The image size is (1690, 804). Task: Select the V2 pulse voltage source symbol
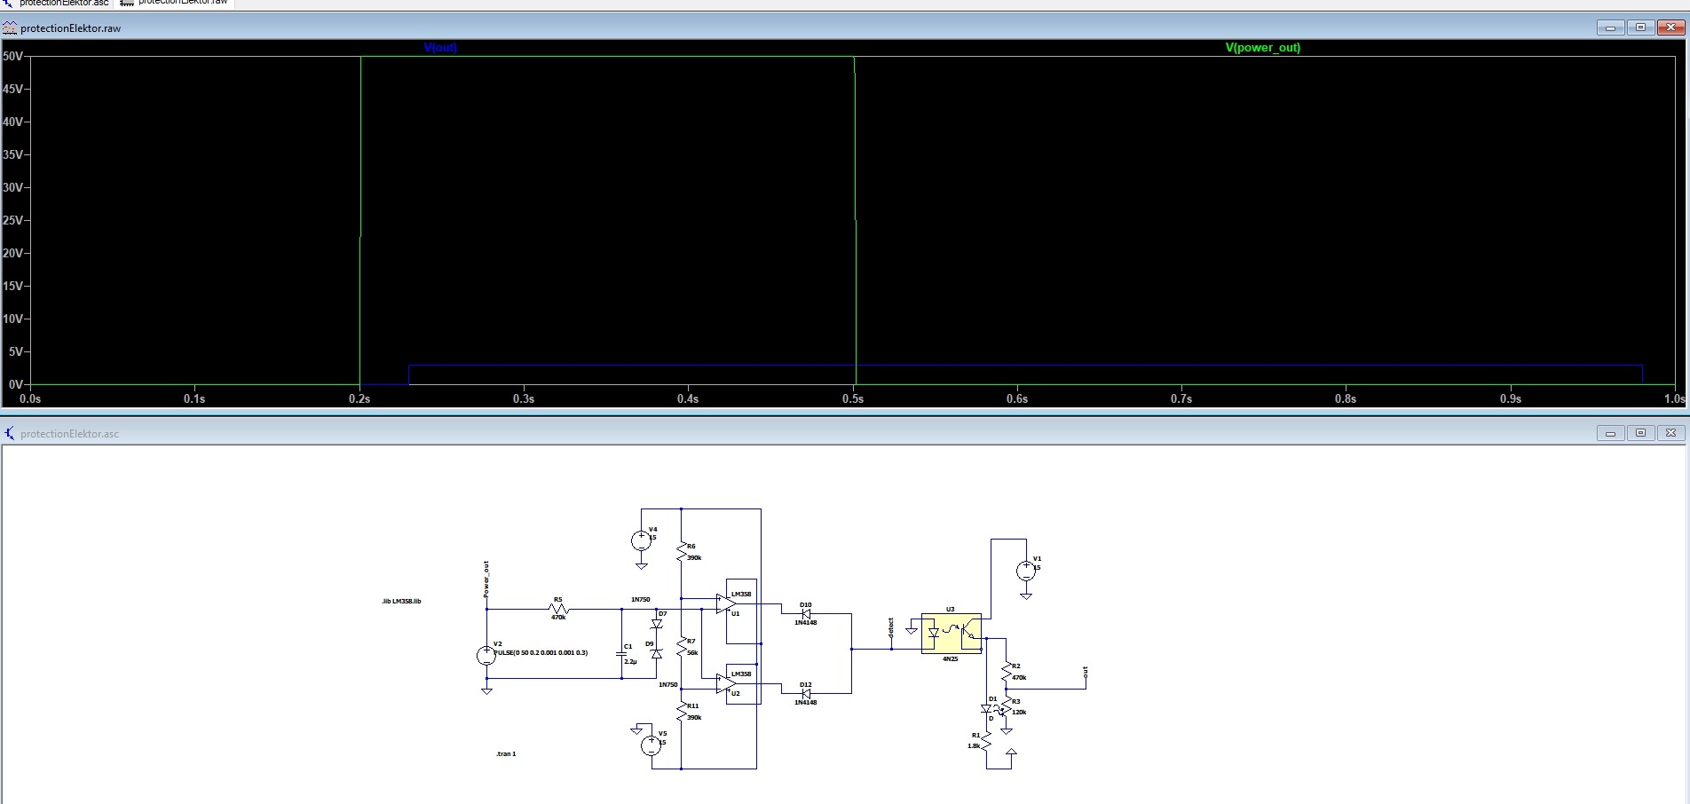(486, 656)
